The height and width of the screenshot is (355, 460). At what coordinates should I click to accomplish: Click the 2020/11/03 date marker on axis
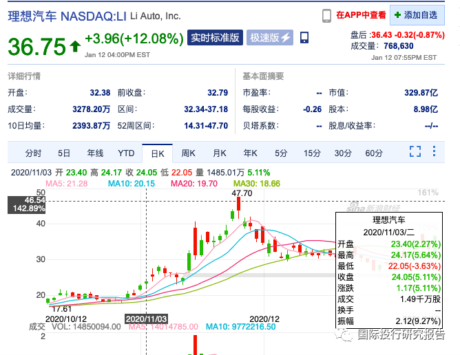click(x=146, y=319)
